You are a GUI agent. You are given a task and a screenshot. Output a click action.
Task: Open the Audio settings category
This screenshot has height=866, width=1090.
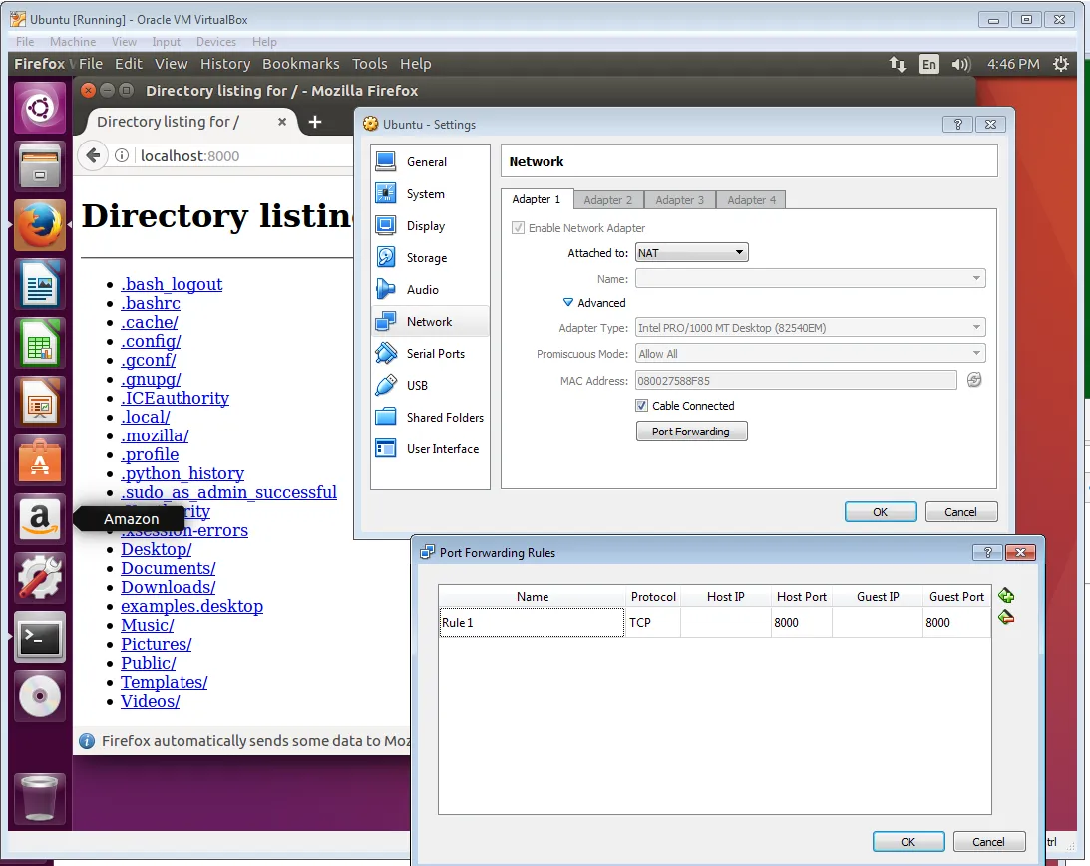click(430, 290)
